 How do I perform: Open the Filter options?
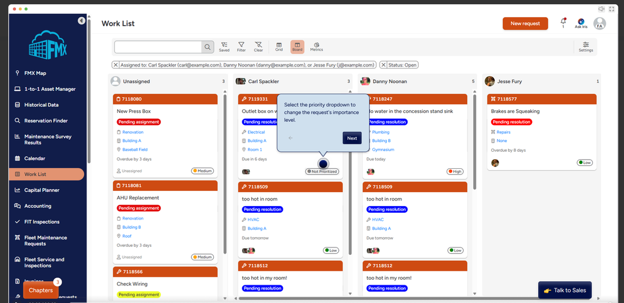click(241, 47)
